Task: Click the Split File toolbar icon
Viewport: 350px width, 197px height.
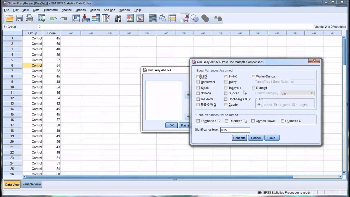Action: point(153,18)
